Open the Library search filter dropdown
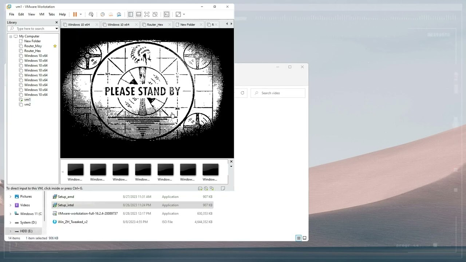The width and height of the screenshot is (466, 262). pyautogui.click(x=56, y=28)
